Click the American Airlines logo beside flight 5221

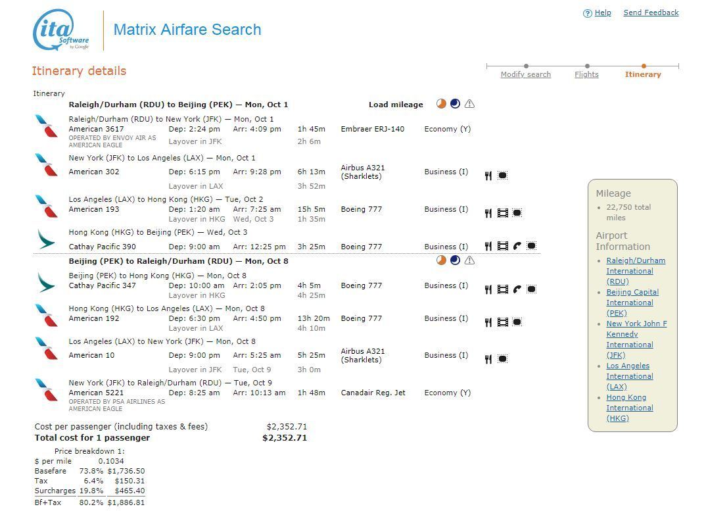click(x=47, y=389)
